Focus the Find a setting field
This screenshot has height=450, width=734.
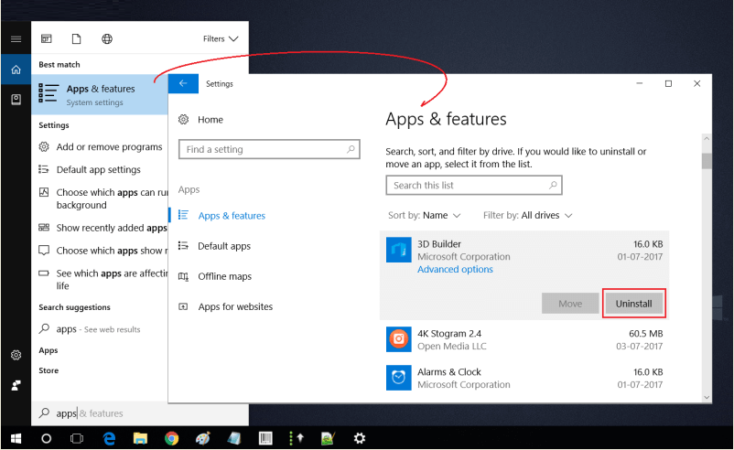pyautogui.click(x=269, y=149)
